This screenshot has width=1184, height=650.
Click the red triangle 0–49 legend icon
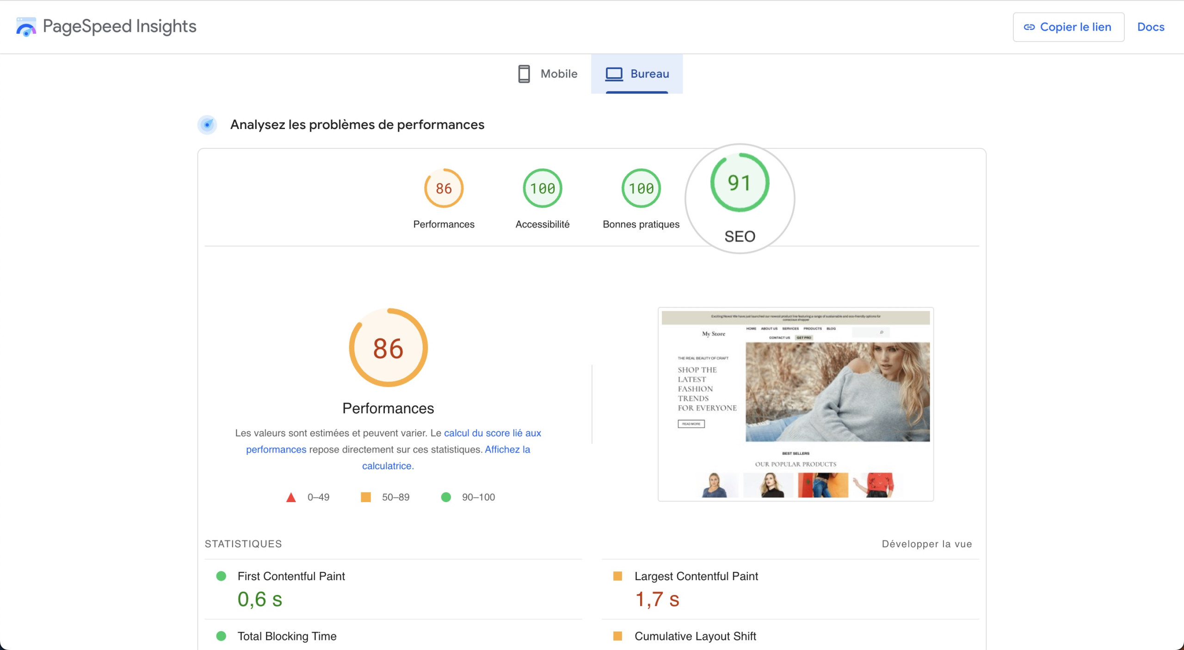[291, 497]
